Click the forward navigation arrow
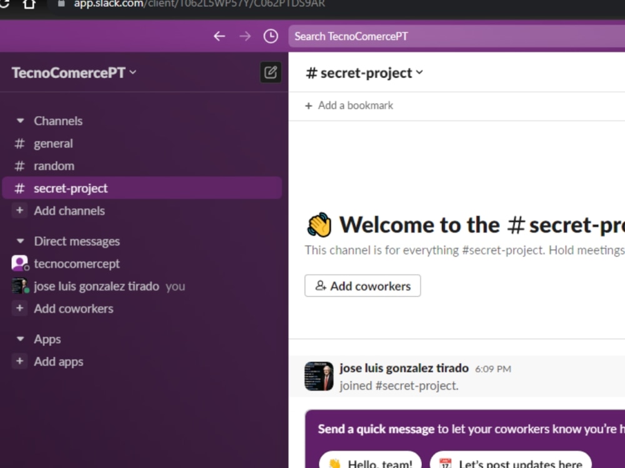The width and height of the screenshot is (625, 468). 245,36
